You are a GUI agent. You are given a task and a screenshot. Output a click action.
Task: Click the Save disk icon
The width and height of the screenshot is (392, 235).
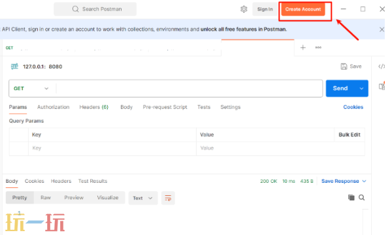344,67
